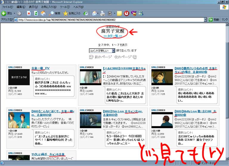Image resolution: width=229 pixels, height=166 pixels.
Task: Open the Forward button history dropdown arrow
Action: click(x=24, y=13)
